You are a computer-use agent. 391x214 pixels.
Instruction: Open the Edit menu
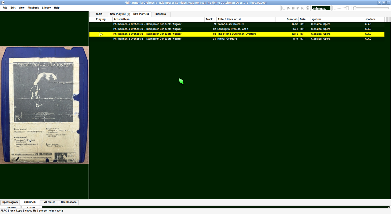click(13, 8)
